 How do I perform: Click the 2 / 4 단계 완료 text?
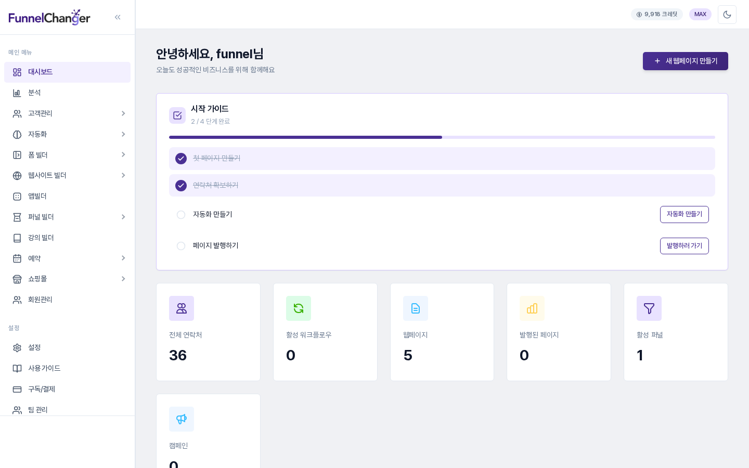(210, 121)
